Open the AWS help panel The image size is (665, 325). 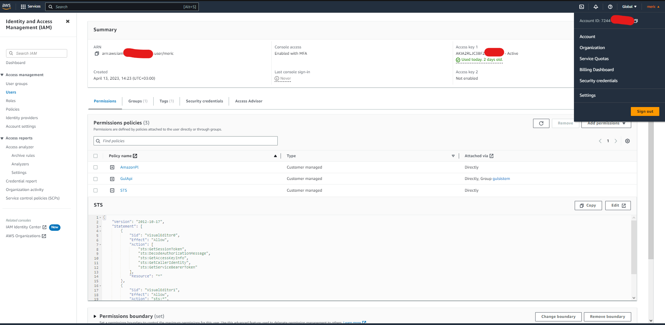pos(610,6)
